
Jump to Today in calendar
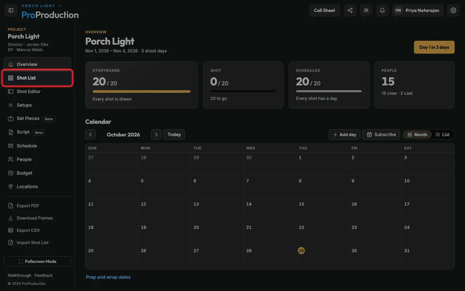point(174,135)
